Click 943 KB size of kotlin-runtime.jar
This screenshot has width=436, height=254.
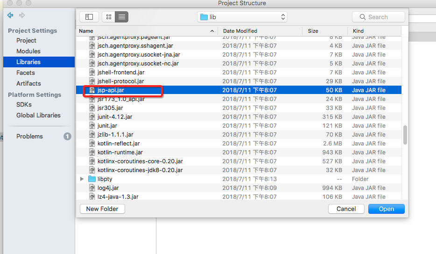pos(332,152)
